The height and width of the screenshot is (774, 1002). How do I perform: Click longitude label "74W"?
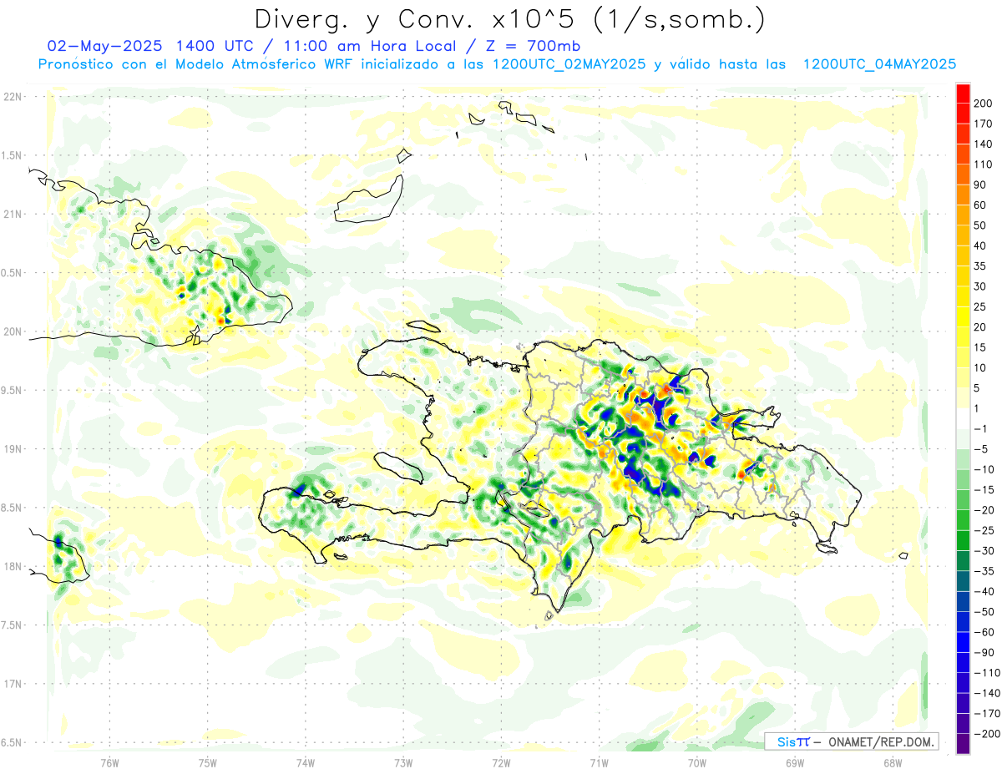[306, 761]
